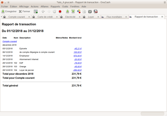Open the Outils menu
This screenshot has height=116, width=167.
coord(65,6)
